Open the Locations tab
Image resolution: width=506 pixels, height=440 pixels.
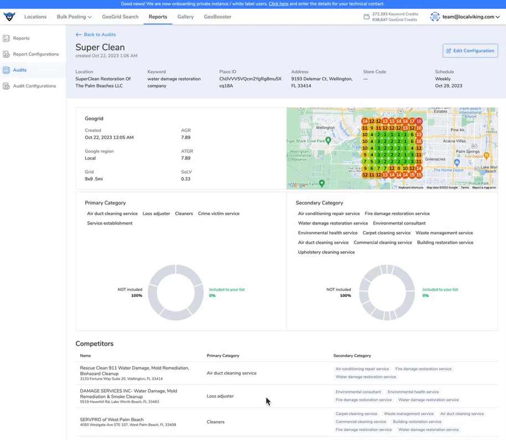(x=35, y=17)
